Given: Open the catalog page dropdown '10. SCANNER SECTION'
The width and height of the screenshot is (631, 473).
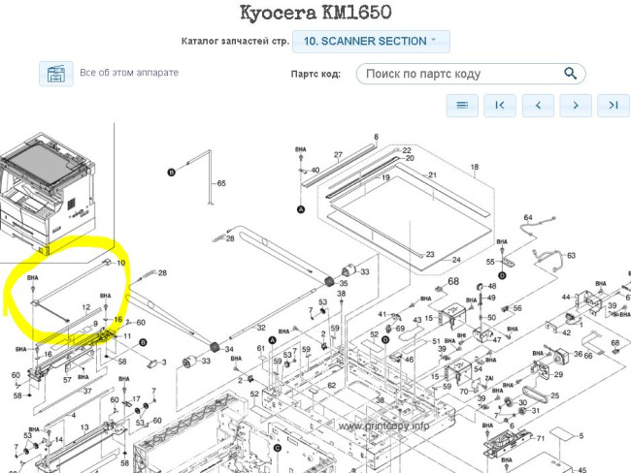Looking at the screenshot, I should 371,41.
